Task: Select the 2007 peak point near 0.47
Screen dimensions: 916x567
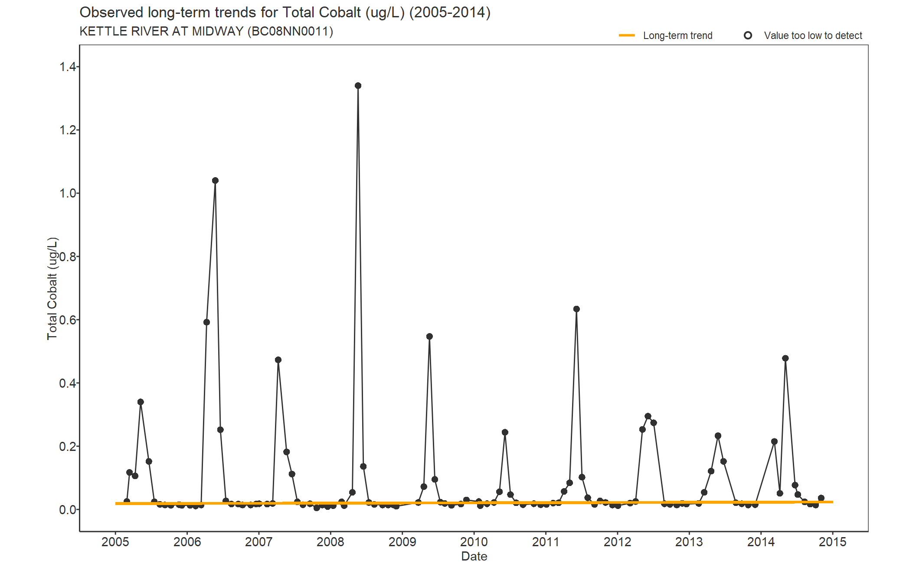Action: click(278, 360)
